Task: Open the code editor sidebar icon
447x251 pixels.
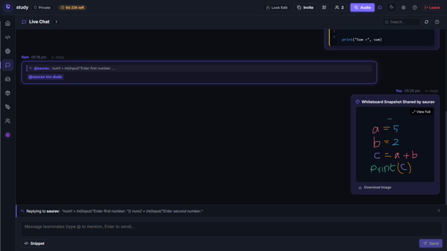Action: coord(8,37)
